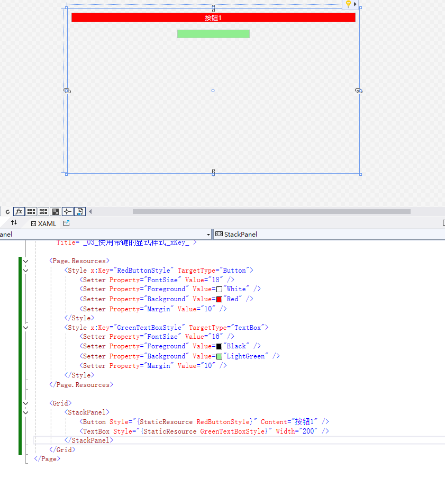Toggle the fx effects button
Screen dimensions: 445x495
click(19, 212)
